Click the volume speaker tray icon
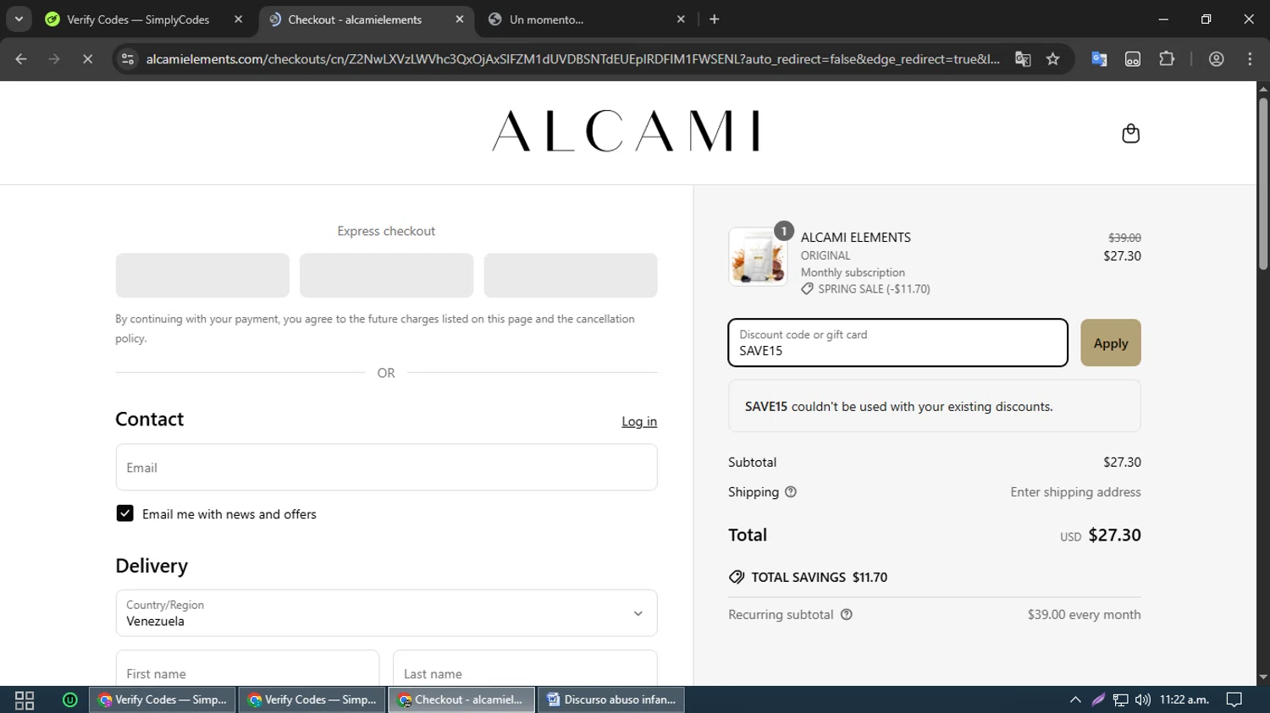The width and height of the screenshot is (1270, 713). click(x=1143, y=699)
